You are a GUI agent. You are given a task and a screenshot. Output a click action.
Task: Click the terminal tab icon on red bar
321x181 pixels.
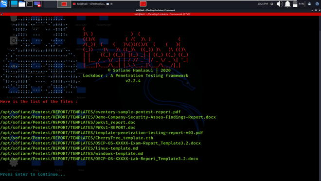(x=1, y=14)
